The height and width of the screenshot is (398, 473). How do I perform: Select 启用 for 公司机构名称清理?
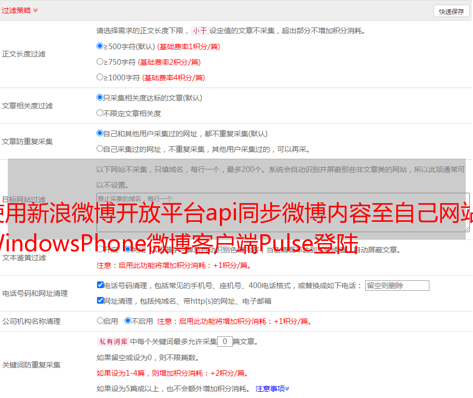100,320
